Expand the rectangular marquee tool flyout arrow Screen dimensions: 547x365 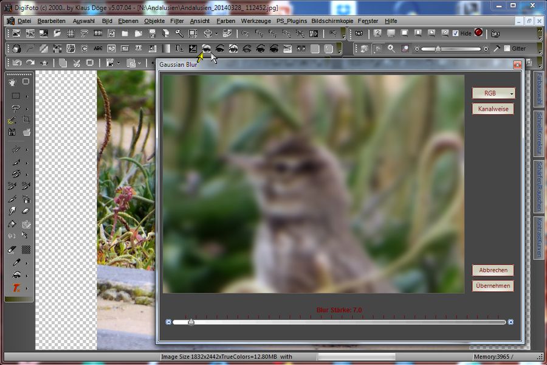click(x=27, y=96)
